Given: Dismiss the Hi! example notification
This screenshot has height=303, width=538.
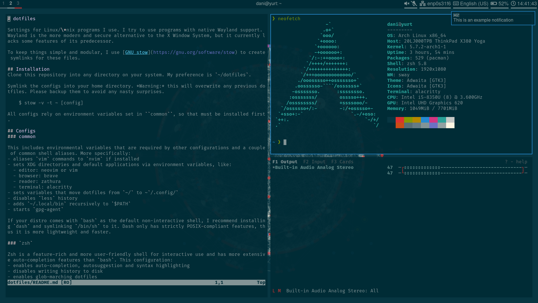Looking at the screenshot, I should click(493, 18).
